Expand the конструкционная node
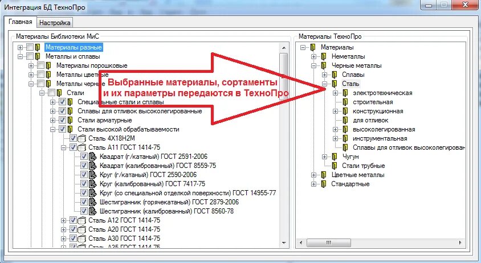This screenshot has width=481, height=263. [x=335, y=111]
